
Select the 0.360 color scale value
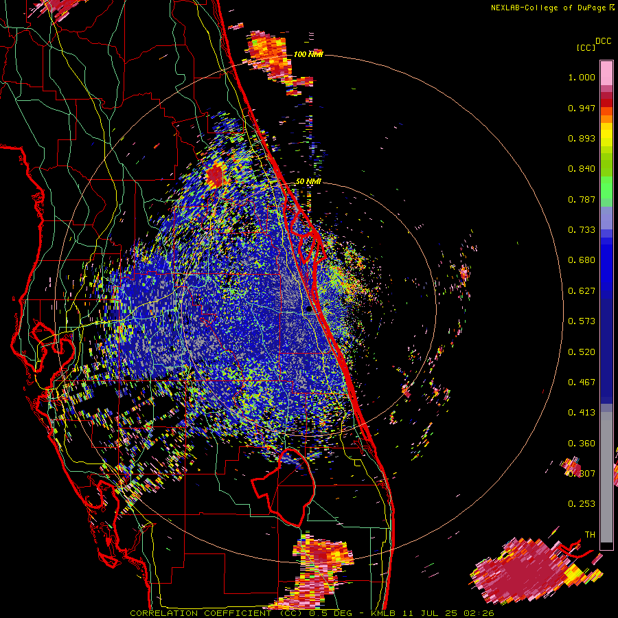[x=582, y=444]
